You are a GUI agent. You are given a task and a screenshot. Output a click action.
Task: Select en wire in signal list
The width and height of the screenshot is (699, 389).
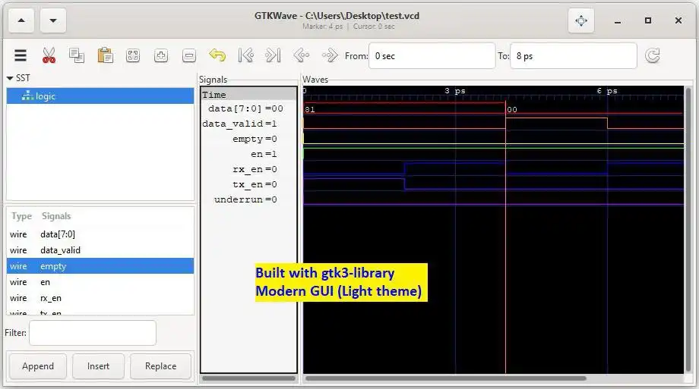[100, 282]
